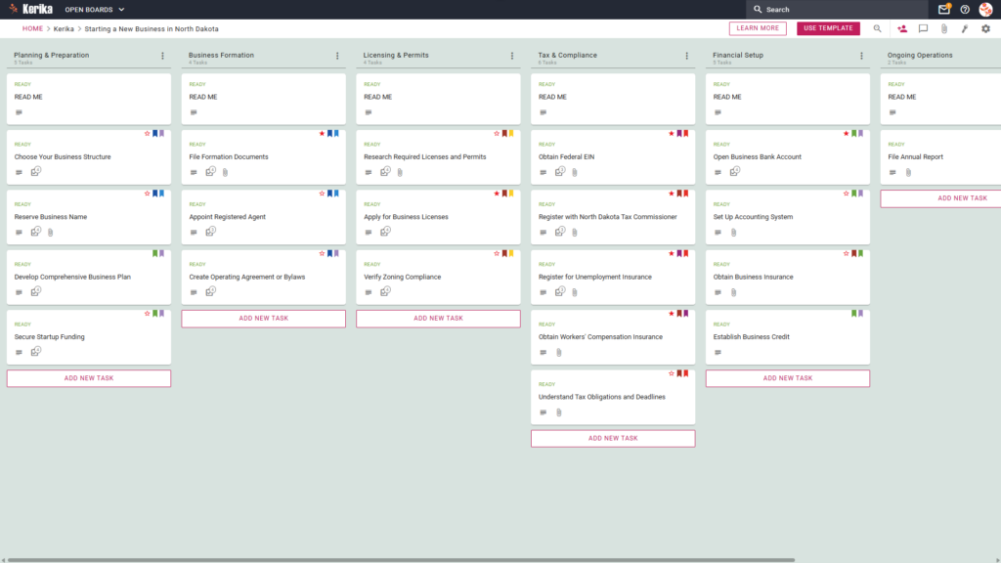Open checklist icon on Appoint Registered Agent

211,232
